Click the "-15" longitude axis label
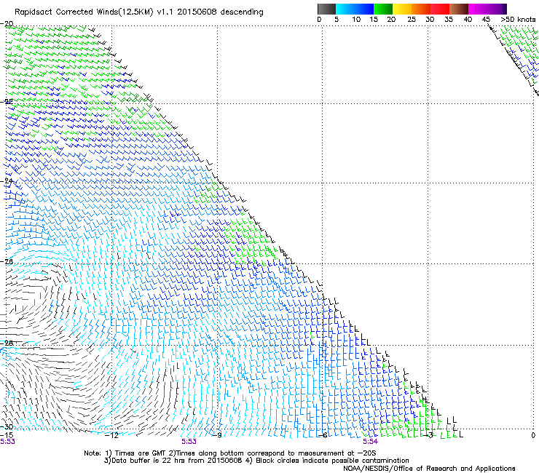Screen dimensions: 539x473 [x=7, y=435]
